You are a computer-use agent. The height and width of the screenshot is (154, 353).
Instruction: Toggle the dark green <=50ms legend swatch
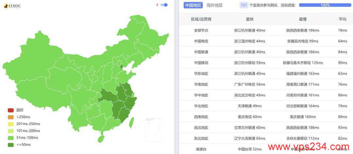click(11, 145)
